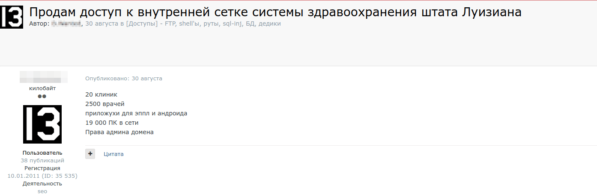The height and width of the screenshot is (194, 597).
Task: Click the килобайт rank label
Action: click(42, 88)
